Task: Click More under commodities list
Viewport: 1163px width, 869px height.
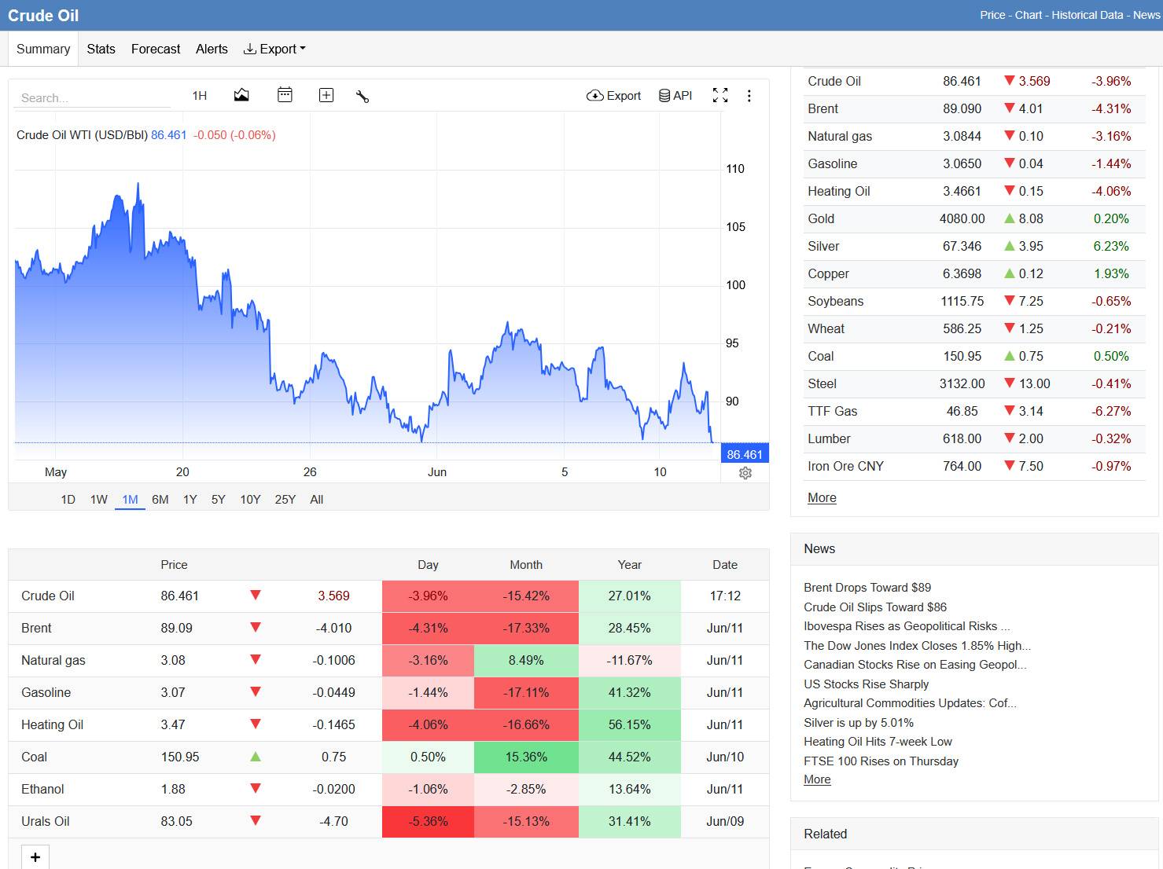Action: [822, 497]
